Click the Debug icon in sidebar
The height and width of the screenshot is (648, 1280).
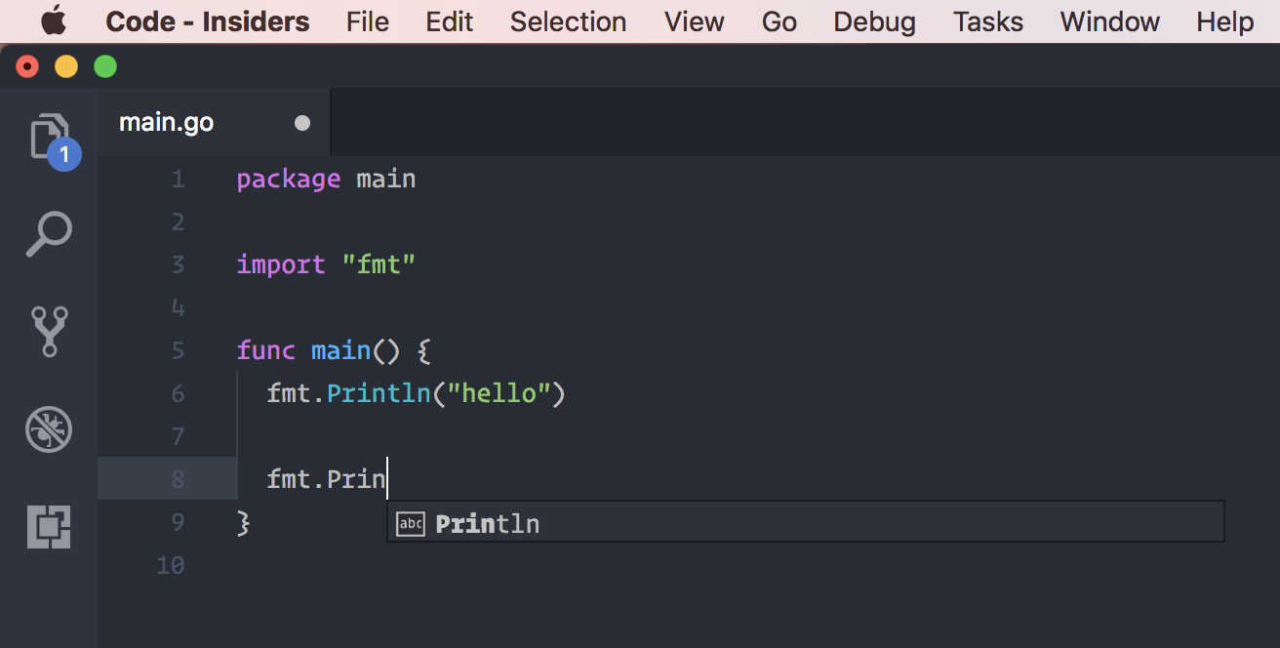click(48, 429)
